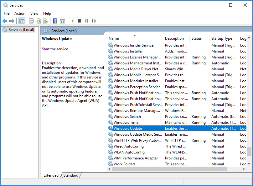
Task: Sort by the Startup Type column header
Action: (x=224, y=38)
